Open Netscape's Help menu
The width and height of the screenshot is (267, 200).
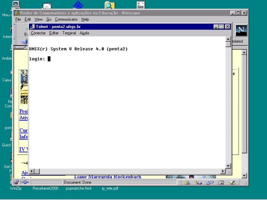point(85,20)
